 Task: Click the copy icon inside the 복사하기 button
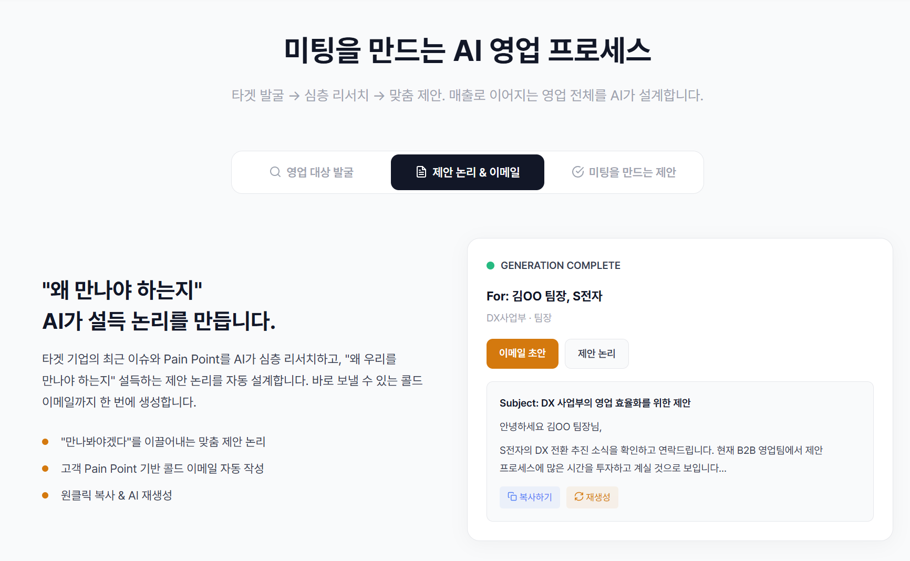[x=511, y=497]
